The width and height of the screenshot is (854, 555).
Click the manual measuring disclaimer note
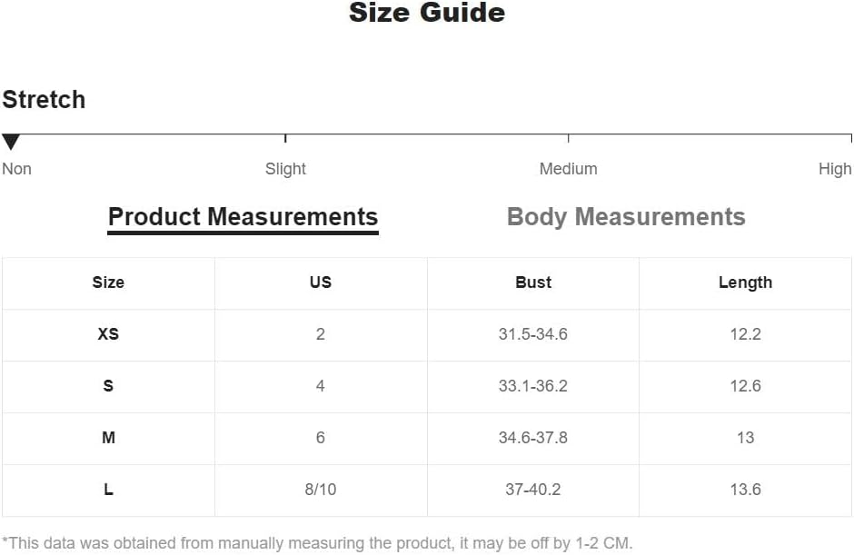point(317,543)
